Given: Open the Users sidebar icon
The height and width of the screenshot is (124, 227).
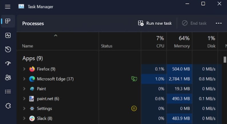Looking at the screenshot, I should tap(8, 77).
